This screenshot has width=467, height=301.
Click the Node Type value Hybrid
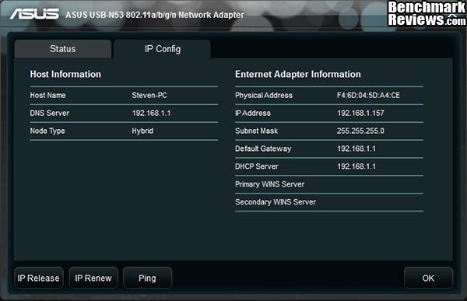tap(142, 131)
